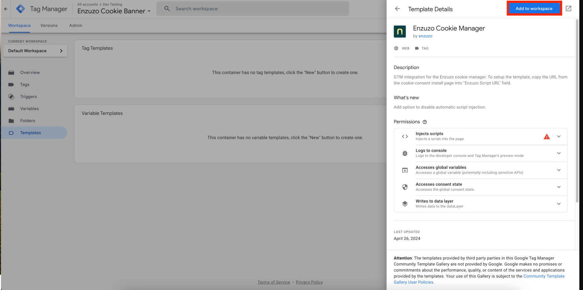Open the Default Workspace selector
Screen dimensions: 583x290
click(35, 51)
